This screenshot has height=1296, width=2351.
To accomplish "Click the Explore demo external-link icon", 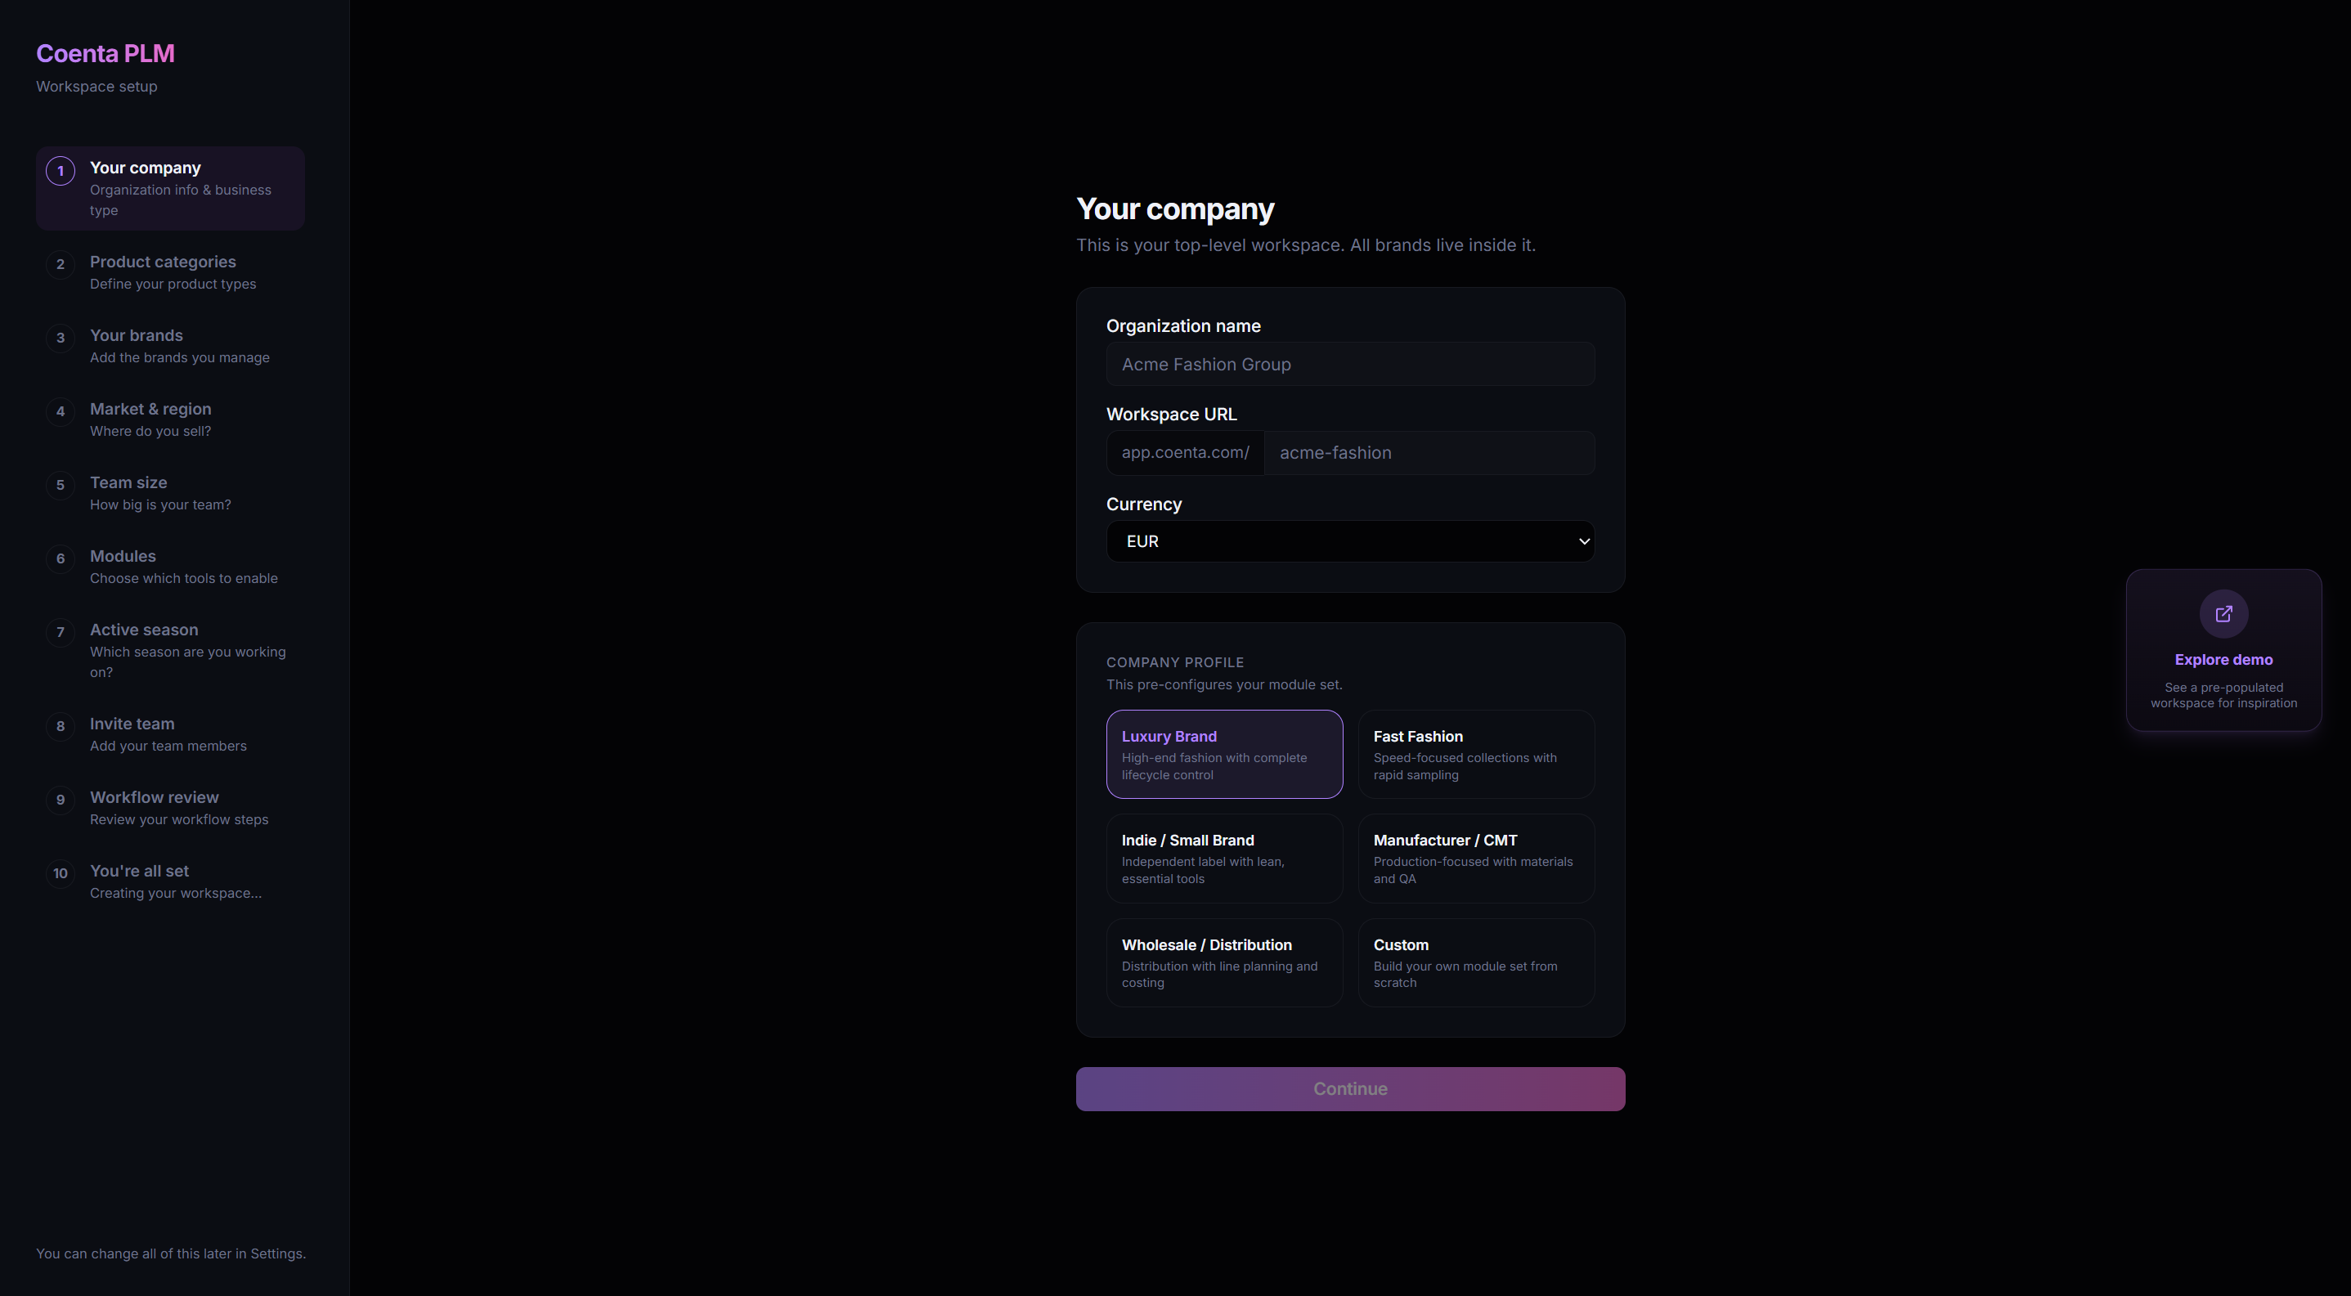I will 2223,613.
